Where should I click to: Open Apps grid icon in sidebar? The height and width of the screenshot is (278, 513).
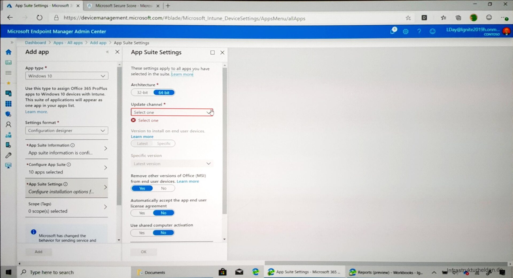click(x=9, y=104)
